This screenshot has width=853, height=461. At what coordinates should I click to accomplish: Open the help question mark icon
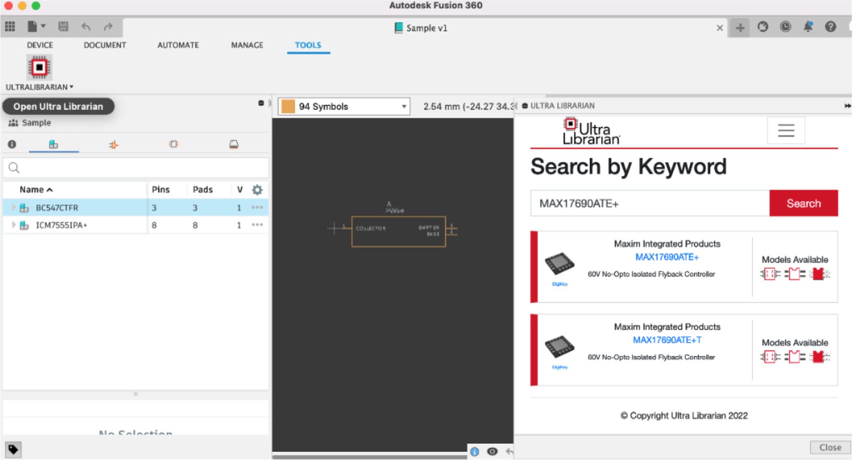(831, 27)
